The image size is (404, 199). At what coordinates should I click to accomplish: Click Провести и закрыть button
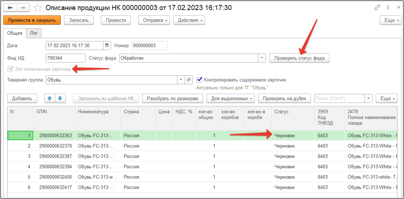pyautogui.click(x=32, y=20)
